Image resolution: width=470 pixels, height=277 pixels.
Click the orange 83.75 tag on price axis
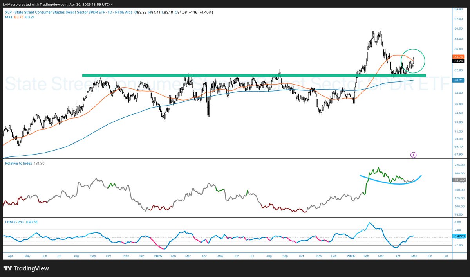point(458,57)
